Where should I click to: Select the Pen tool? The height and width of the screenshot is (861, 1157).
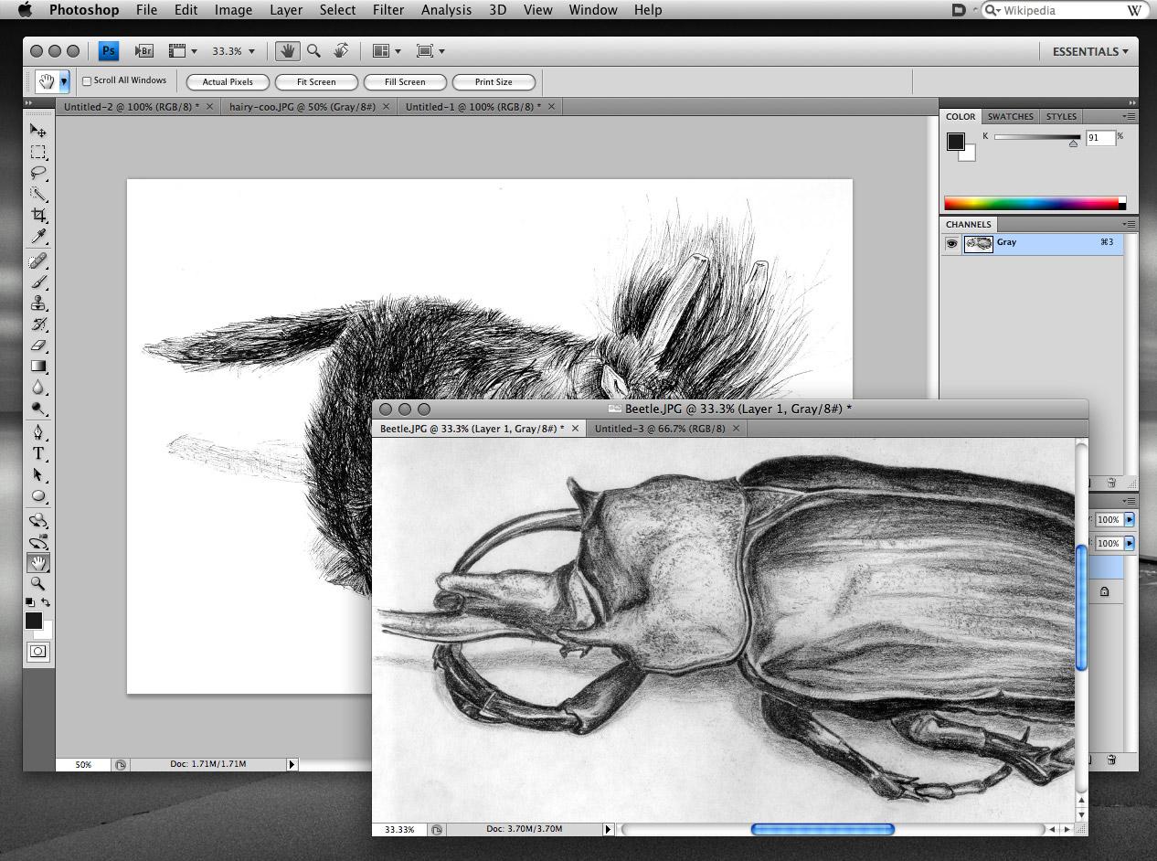click(38, 431)
